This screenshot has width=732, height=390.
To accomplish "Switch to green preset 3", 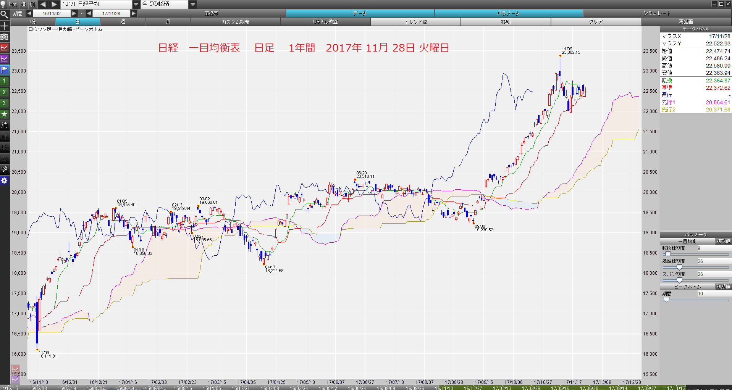I will pos(4,103).
